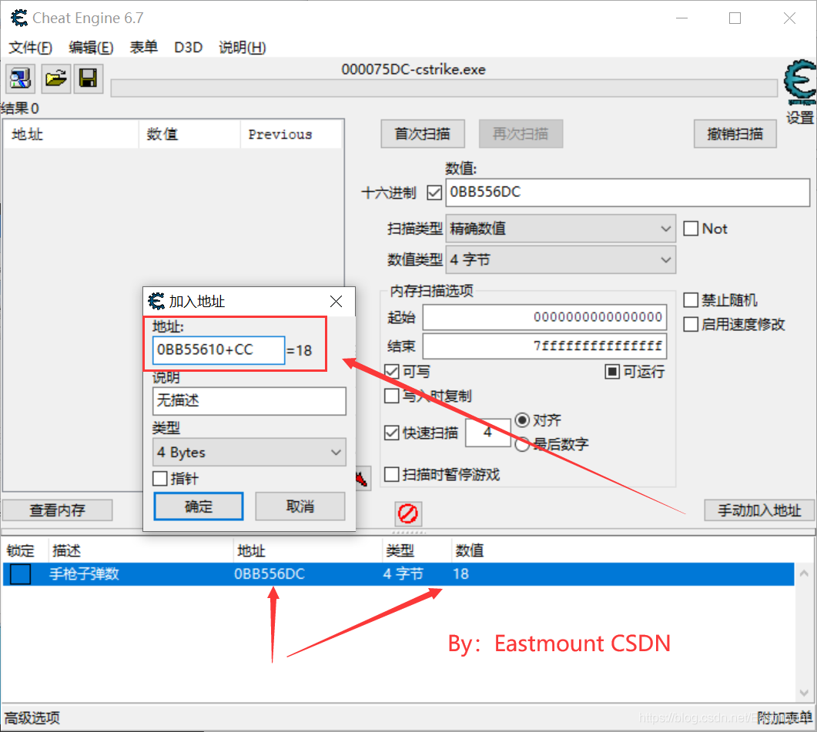
Task: Click 附加表单 in status bar
Action: click(x=784, y=718)
